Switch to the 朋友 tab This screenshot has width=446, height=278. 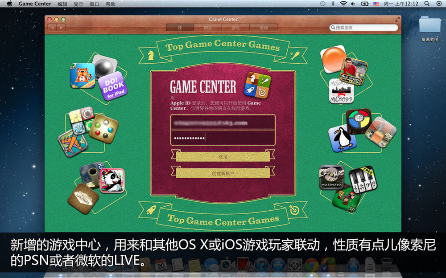[208, 28]
